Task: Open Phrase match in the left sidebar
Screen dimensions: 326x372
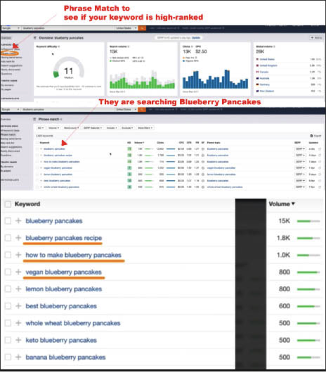Action: click(9, 53)
